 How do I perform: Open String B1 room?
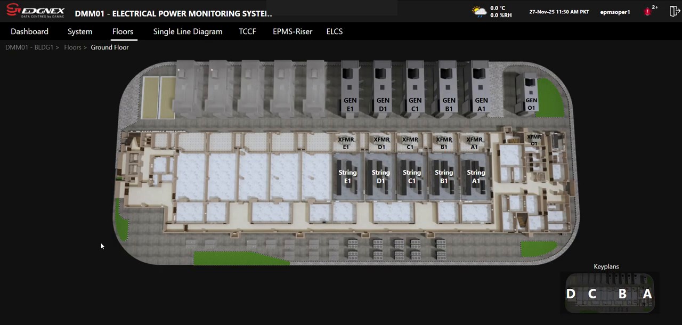(x=444, y=177)
